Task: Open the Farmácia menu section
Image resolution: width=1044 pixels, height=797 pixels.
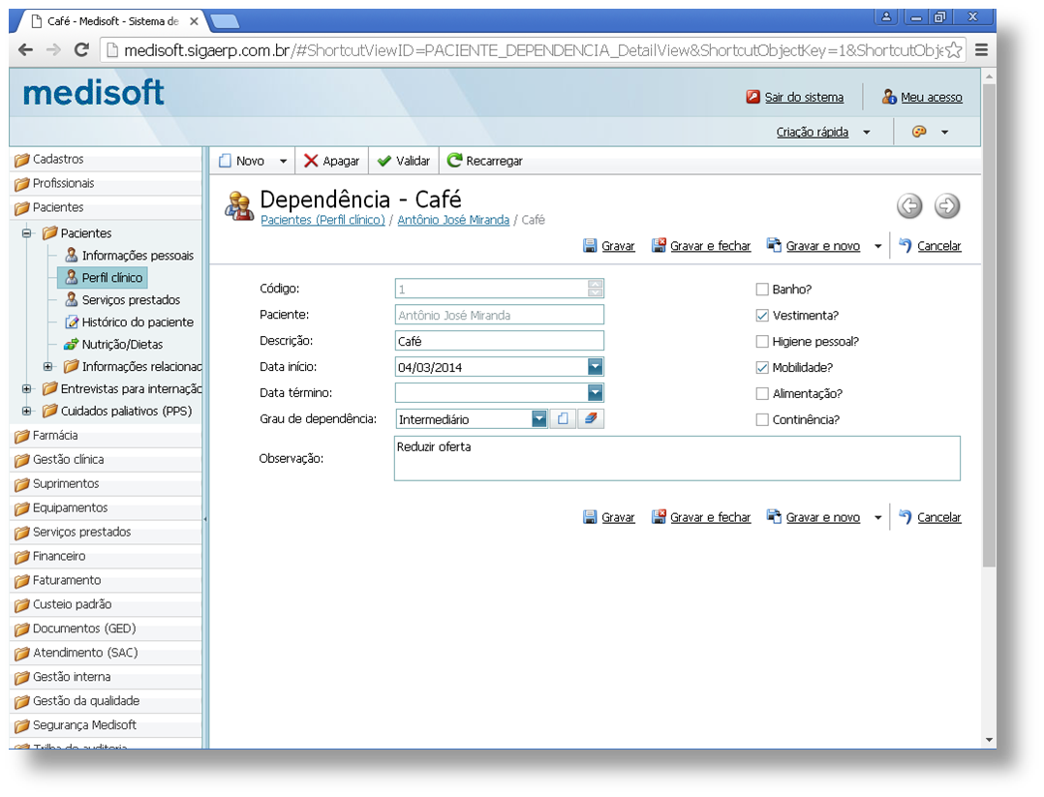Action: (x=107, y=436)
